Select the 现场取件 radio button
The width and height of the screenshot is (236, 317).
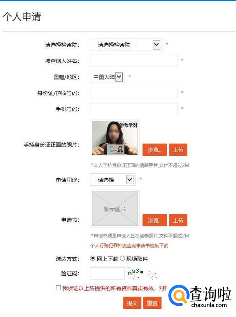[x=122, y=258]
